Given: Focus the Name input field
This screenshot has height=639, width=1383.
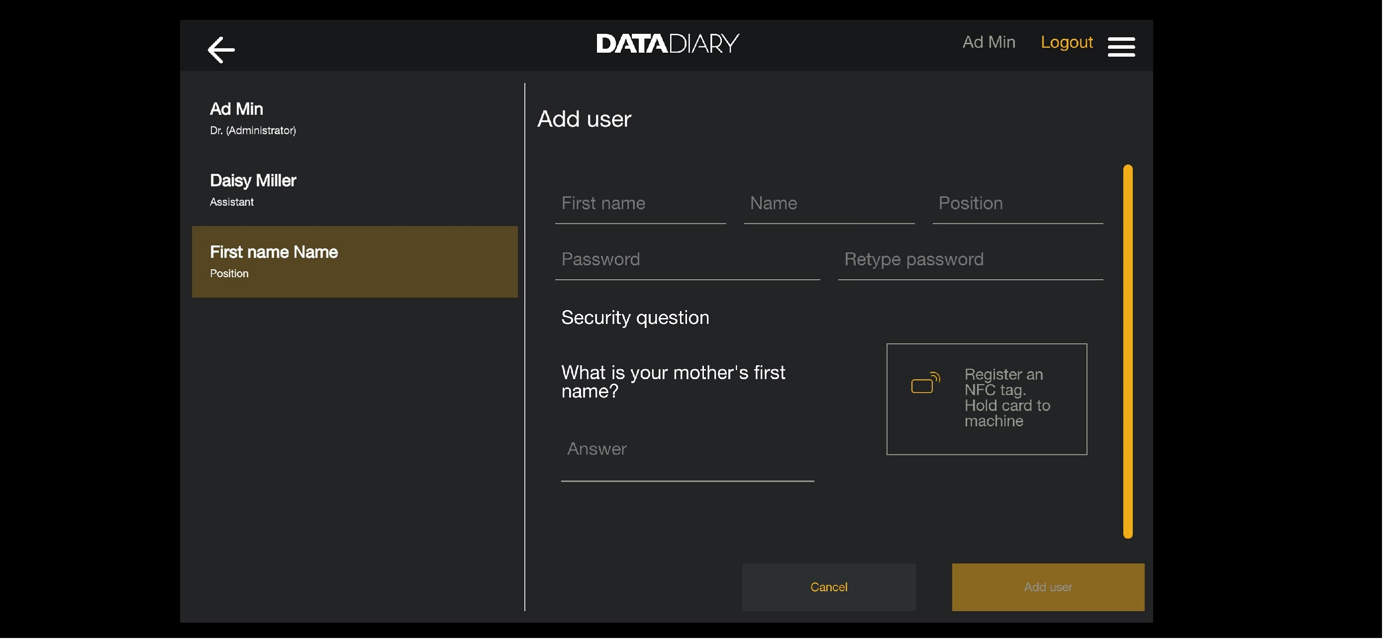Looking at the screenshot, I should pyautogui.click(x=829, y=204).
